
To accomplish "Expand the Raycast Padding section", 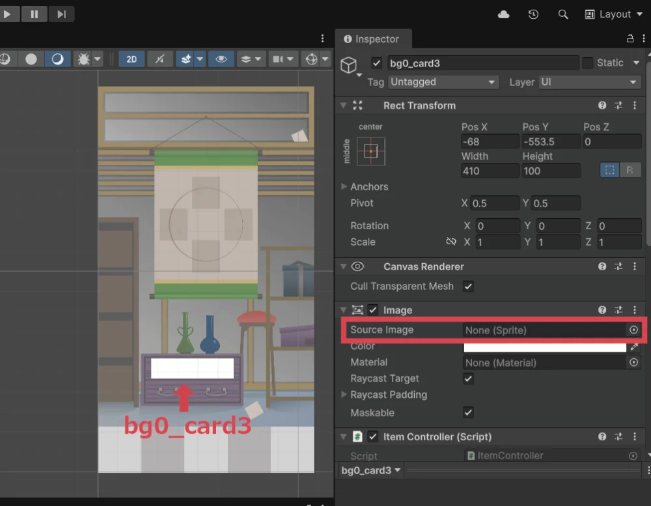I will click(344, 395).
